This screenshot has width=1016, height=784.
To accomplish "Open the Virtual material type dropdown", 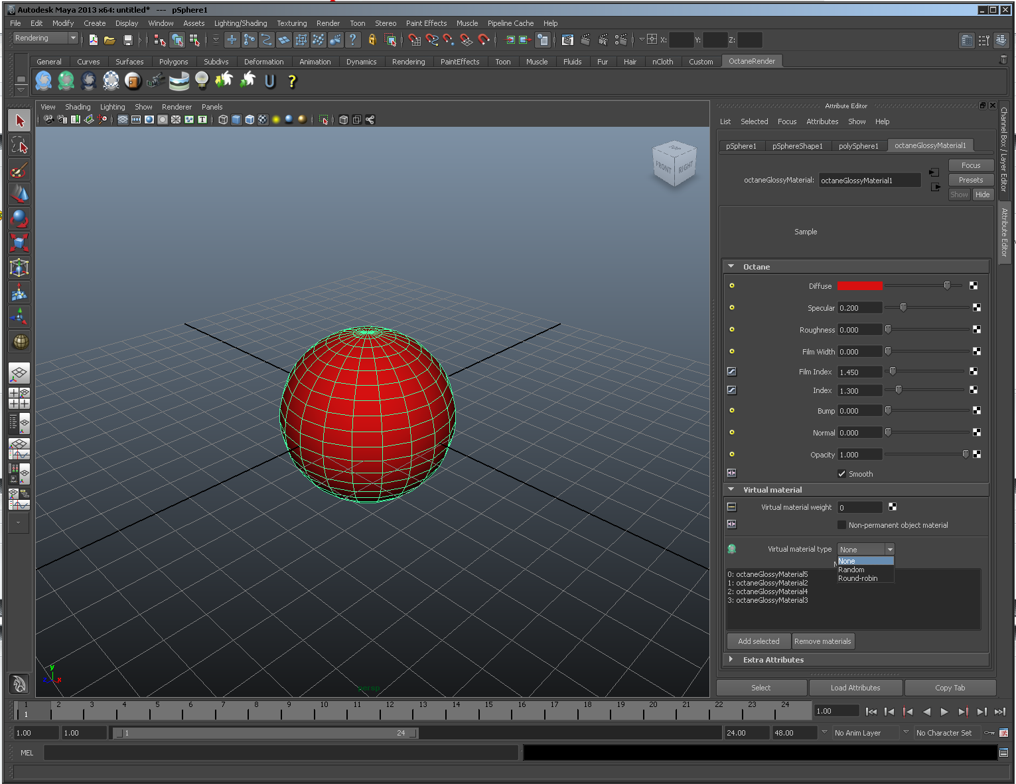I will [x=866, y=549].
